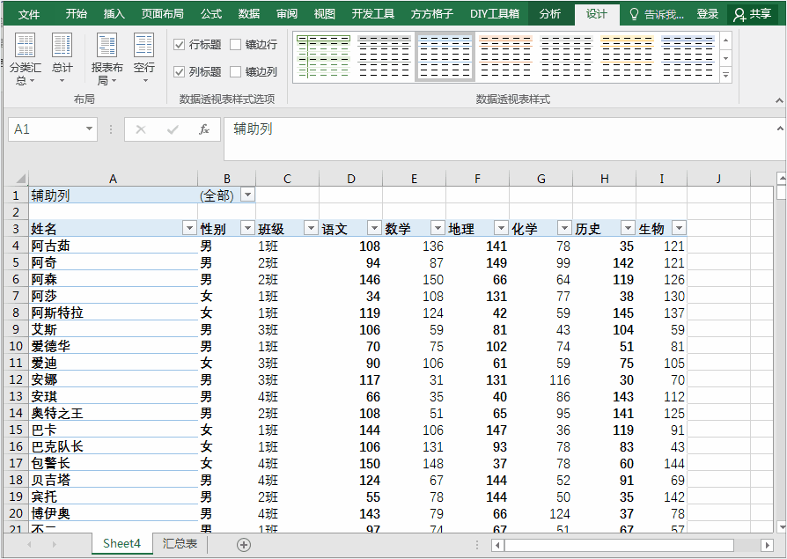Enable the 镶边列 checkbox

235,72
